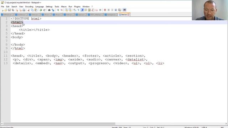This screenshot has width=228, height=128.
Task: Toggle the highlighted indent guide icon
Action: tap(82, 10)
